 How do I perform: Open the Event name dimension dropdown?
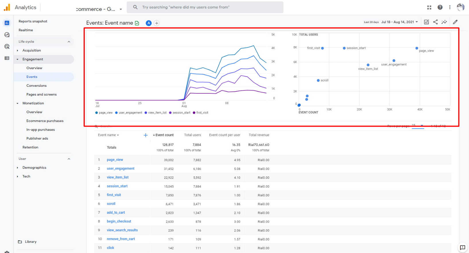(108, 135)
